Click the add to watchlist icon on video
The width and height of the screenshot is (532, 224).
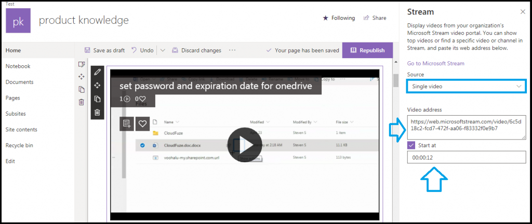(127, 124)
